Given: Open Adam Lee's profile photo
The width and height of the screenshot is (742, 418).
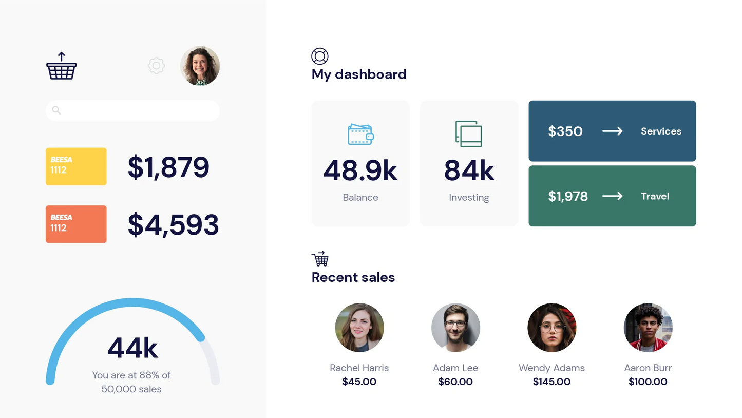Looking at the screenshot, I should (455, 327).
